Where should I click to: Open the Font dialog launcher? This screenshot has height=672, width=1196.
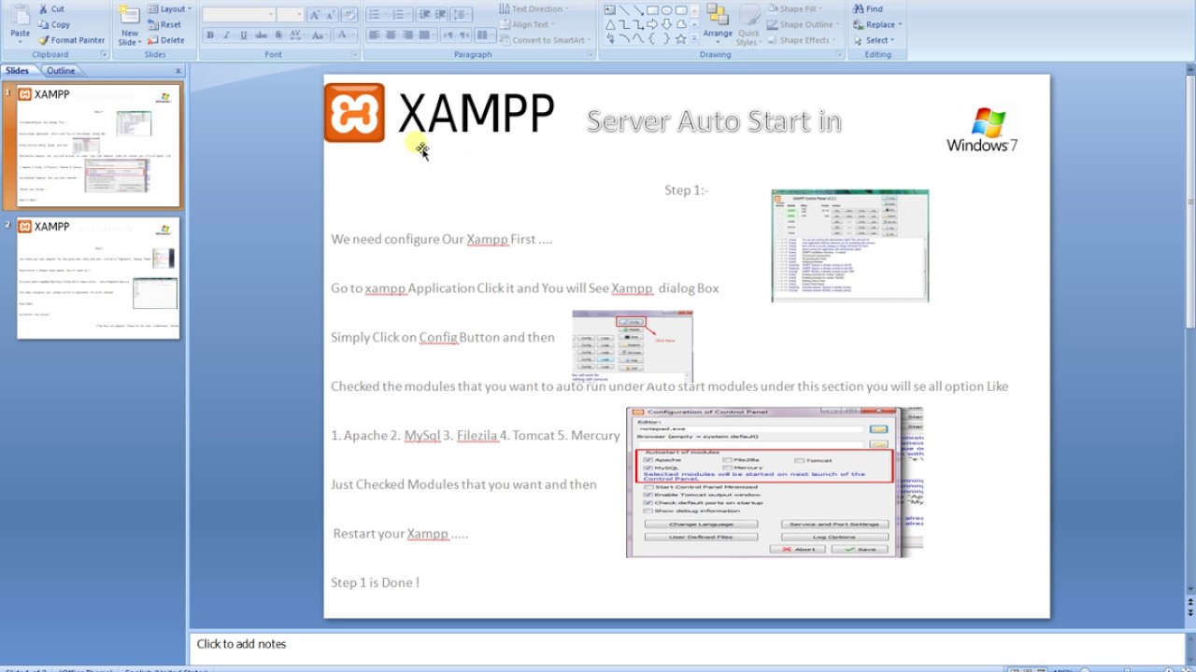click(x=353, y=55)
